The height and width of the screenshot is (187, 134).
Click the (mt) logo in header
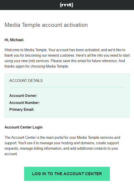[67, 5]
